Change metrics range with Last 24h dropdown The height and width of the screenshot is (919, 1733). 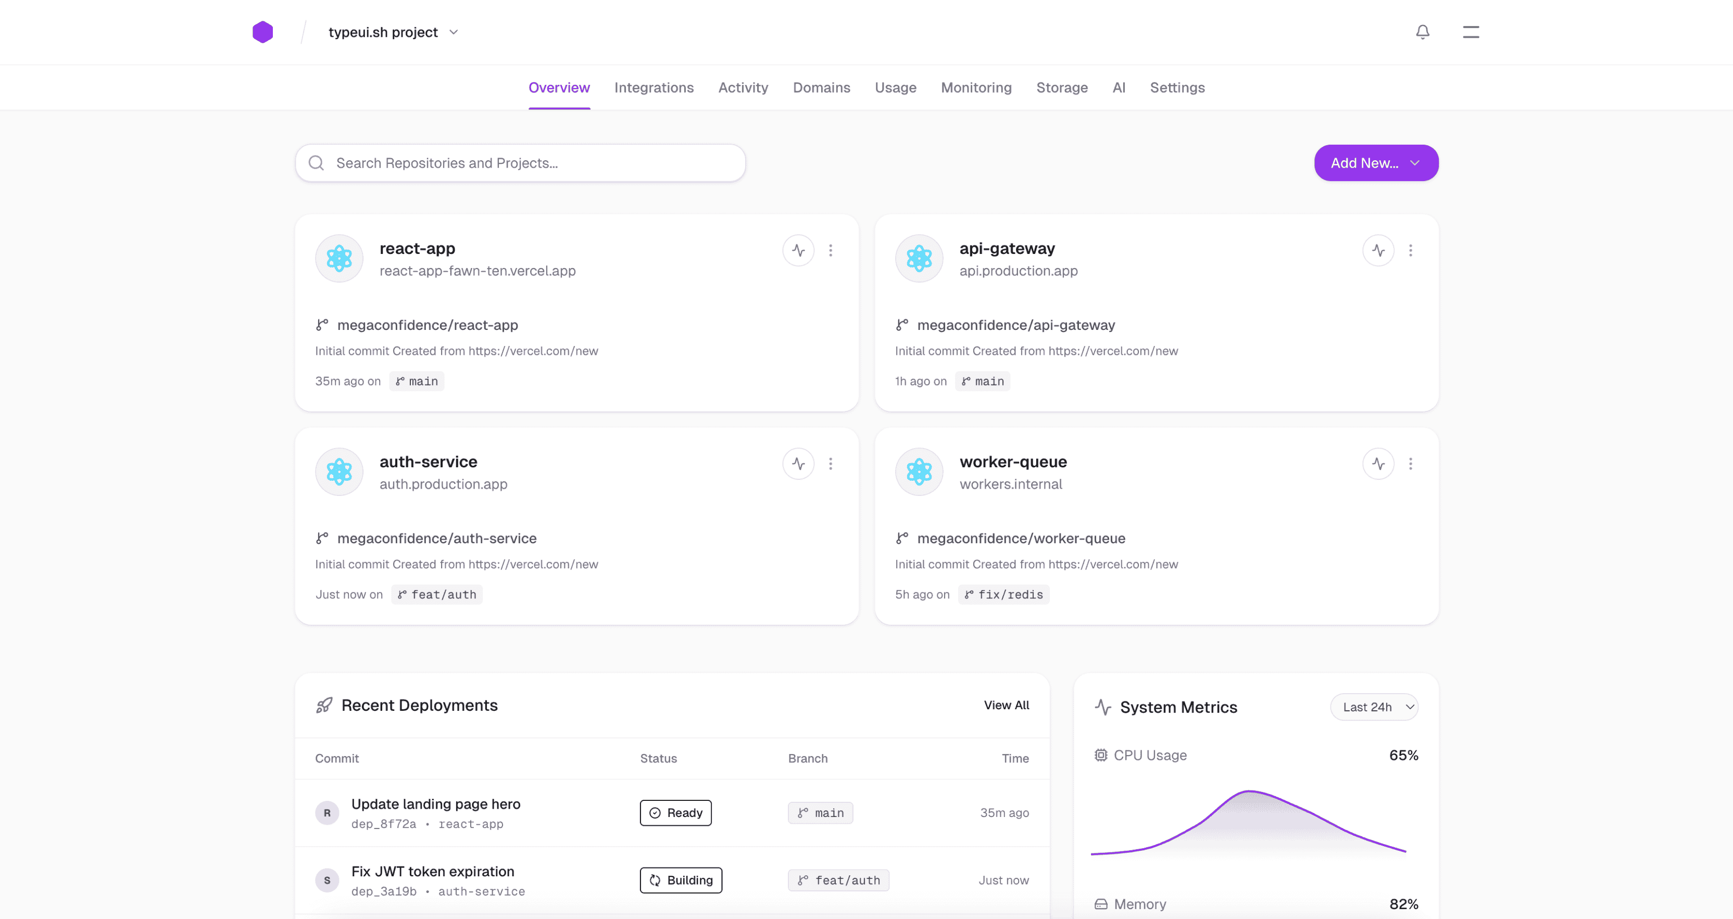(1374, 707)
